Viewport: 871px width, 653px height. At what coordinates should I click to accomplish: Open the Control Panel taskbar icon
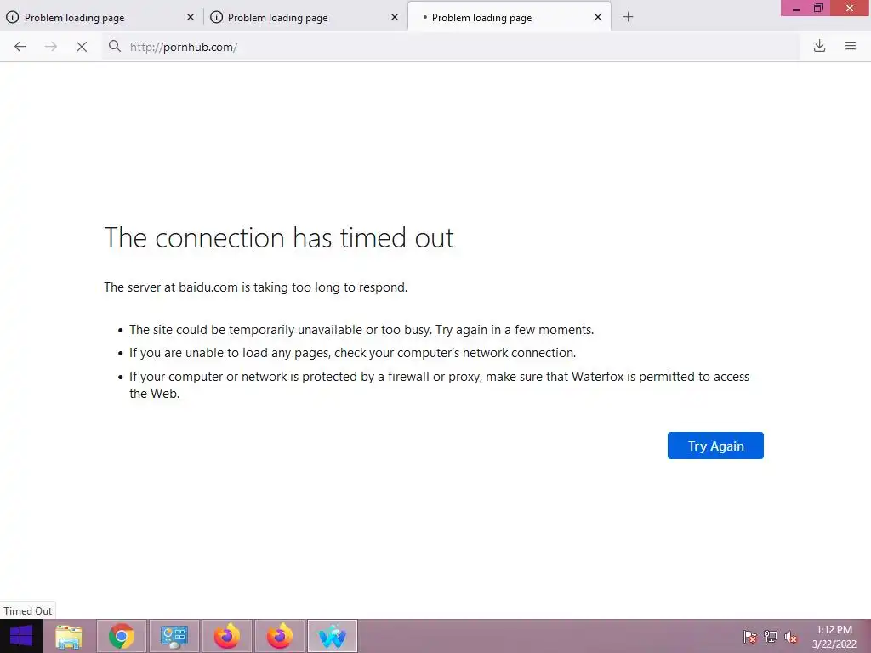(x=174, y=636)
